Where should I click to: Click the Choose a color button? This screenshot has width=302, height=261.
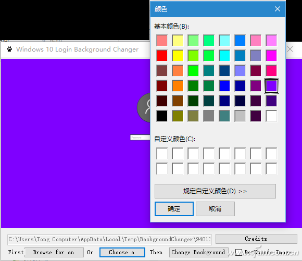tap(122, 252)
